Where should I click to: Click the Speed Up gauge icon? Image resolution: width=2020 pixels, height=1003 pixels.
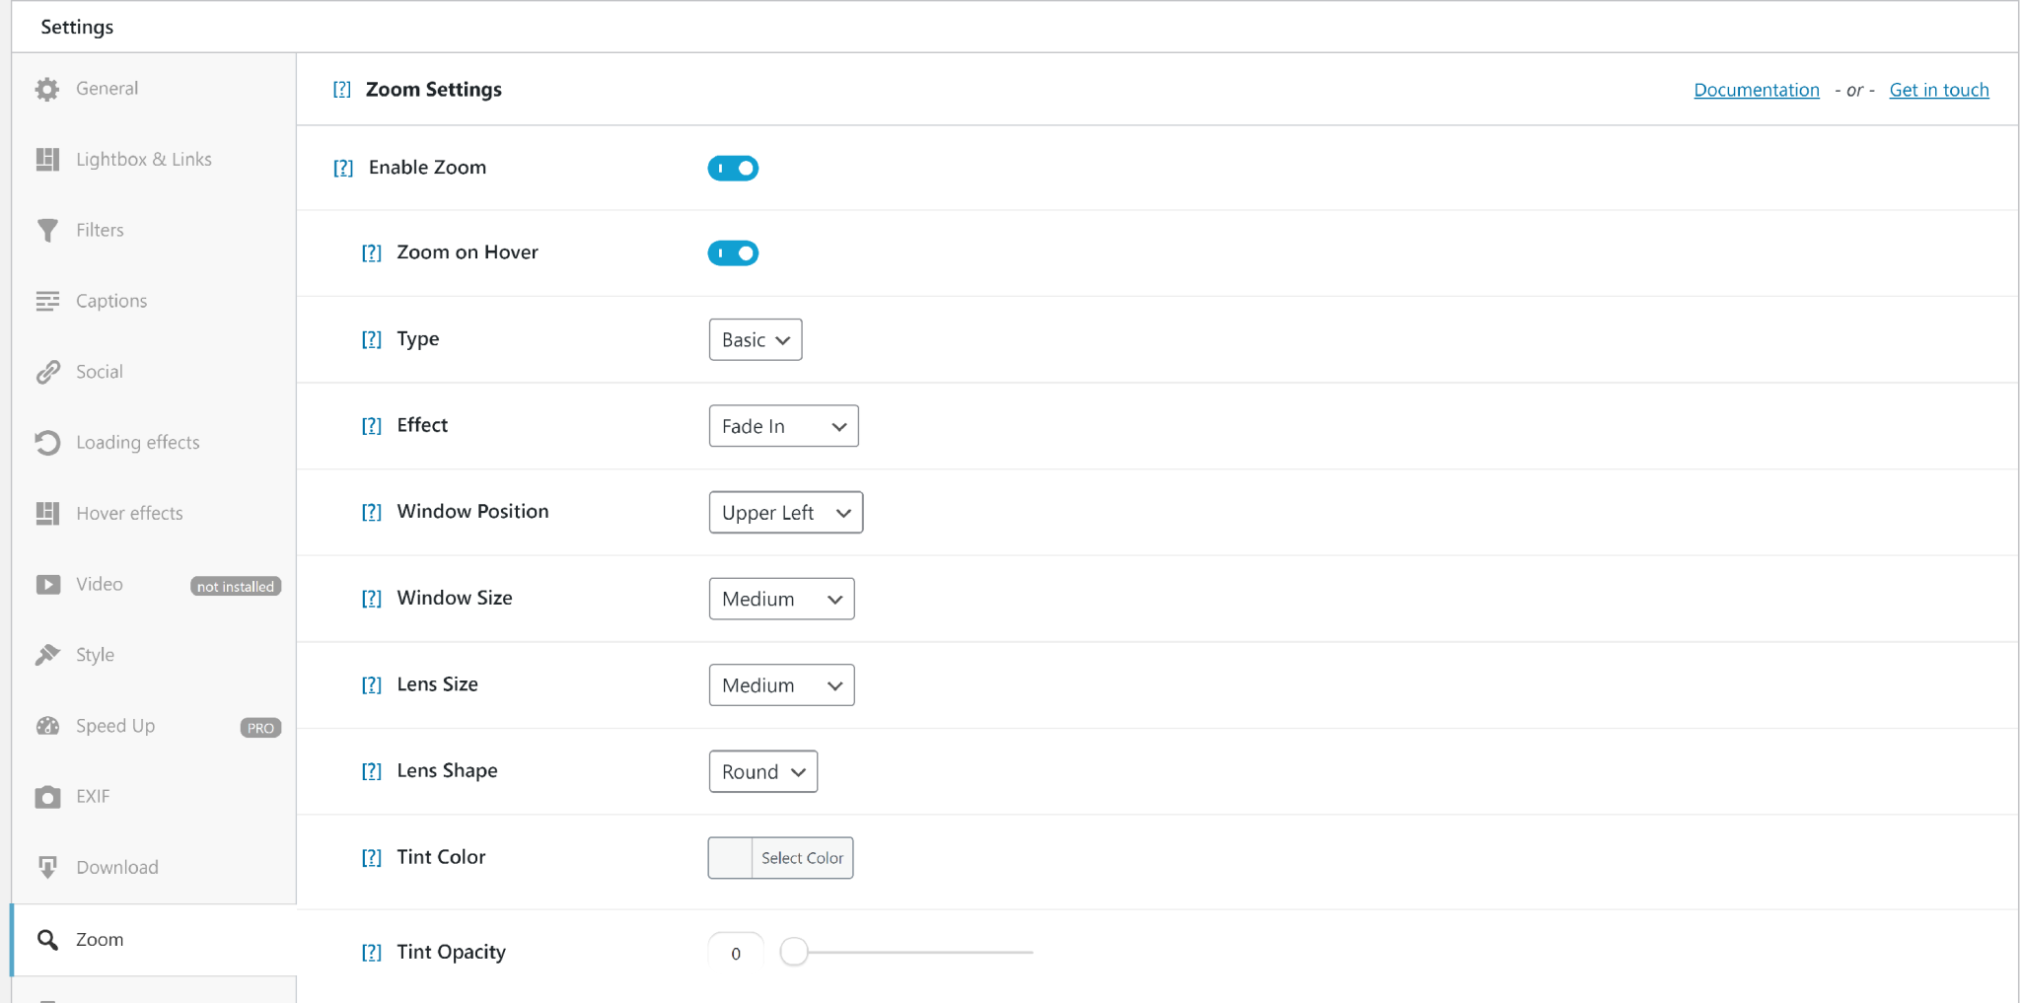(47, 726)
